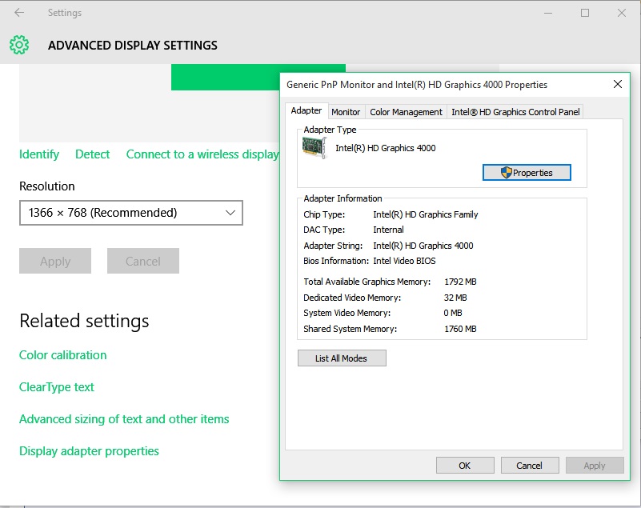Click the Adapter String value Intel(R) HD Graphics 4000
The height and width of the screenshot is (508, 641).
tap(423, 246)
